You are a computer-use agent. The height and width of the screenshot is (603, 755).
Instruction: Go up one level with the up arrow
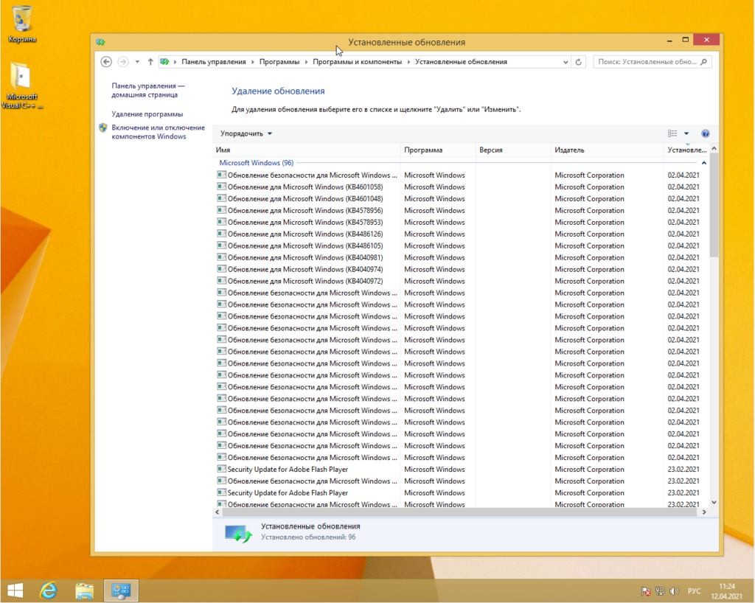click(150, 62)
